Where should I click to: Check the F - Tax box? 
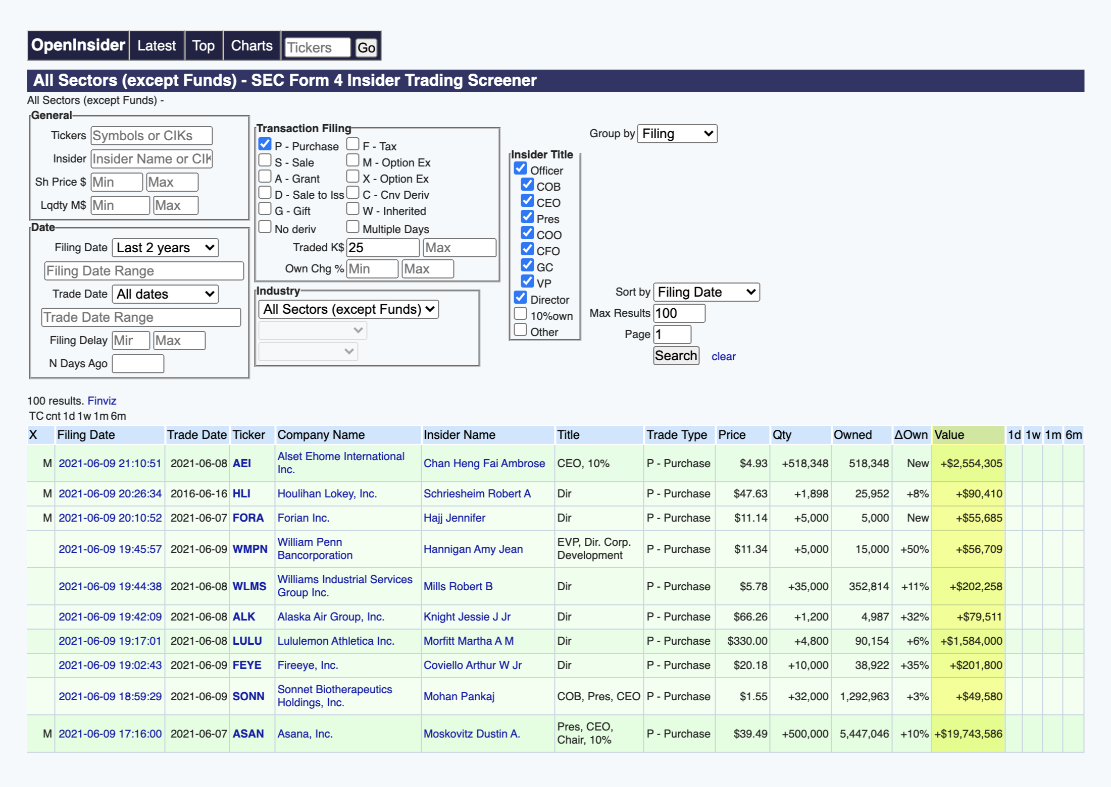coord(352,144)
